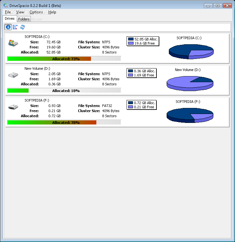Click the SOFTPEDIA (F:) pie chart title
235x242 pixels.
click(x=188, y=102)
